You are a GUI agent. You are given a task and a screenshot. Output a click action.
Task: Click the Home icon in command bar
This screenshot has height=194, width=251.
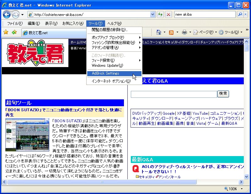coord(159,32)
